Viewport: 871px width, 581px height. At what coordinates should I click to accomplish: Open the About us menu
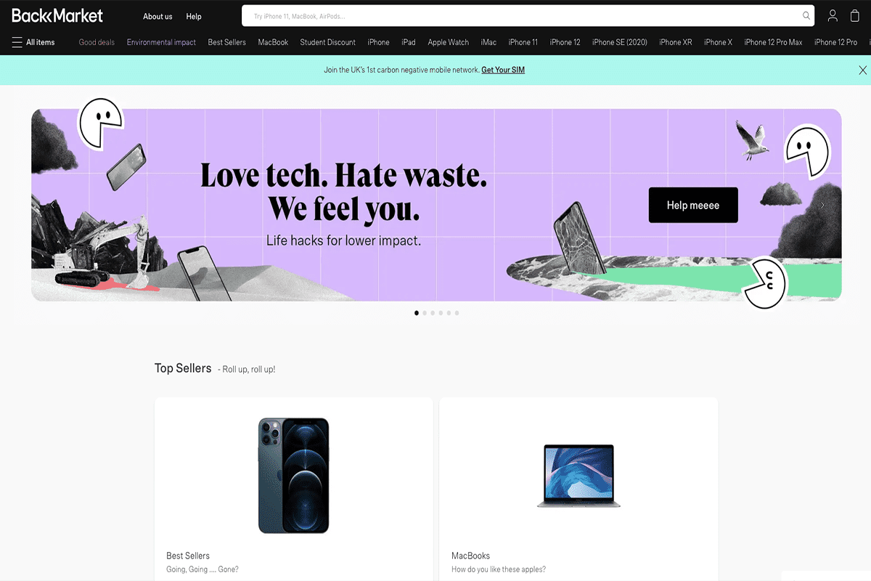(x=158, y=16)
